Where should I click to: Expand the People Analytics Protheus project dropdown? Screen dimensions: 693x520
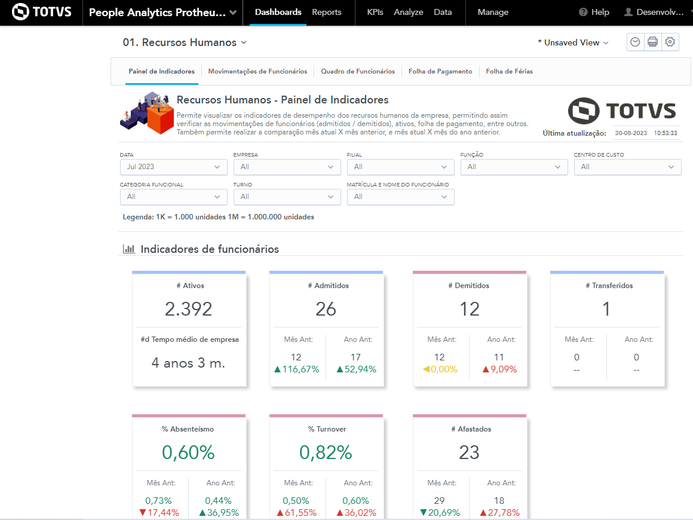232,13
